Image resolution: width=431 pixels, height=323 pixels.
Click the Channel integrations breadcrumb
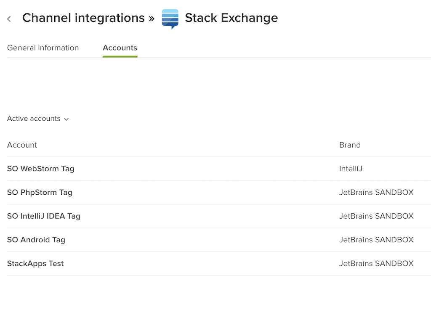pos(83,18)
